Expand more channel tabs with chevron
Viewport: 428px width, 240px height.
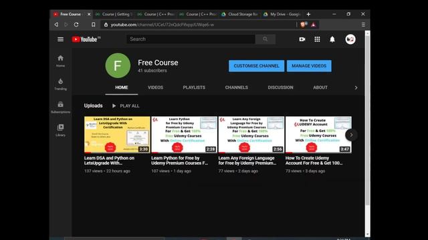pyautogui.click(x=356, y=87)
